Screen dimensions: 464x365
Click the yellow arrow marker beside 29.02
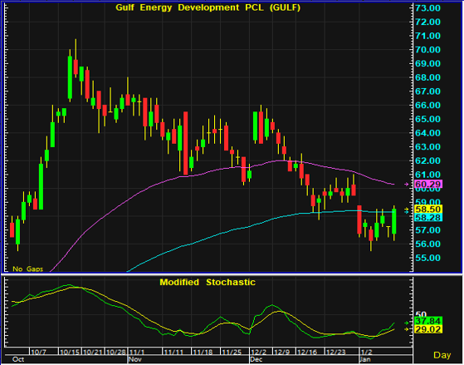[407, 329]
